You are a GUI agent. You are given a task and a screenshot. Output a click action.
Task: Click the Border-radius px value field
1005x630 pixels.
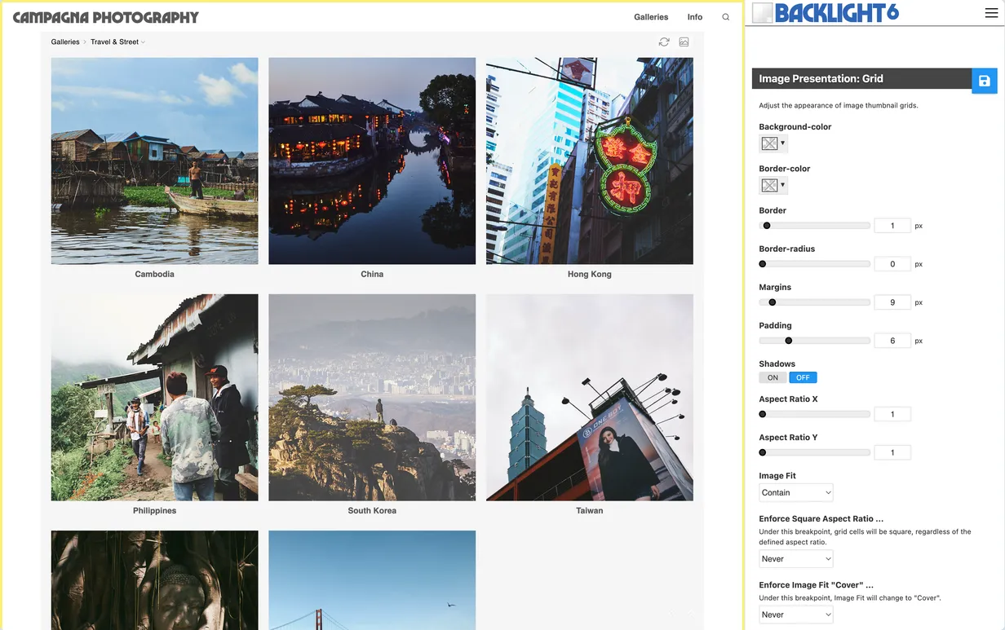point(892,264)
